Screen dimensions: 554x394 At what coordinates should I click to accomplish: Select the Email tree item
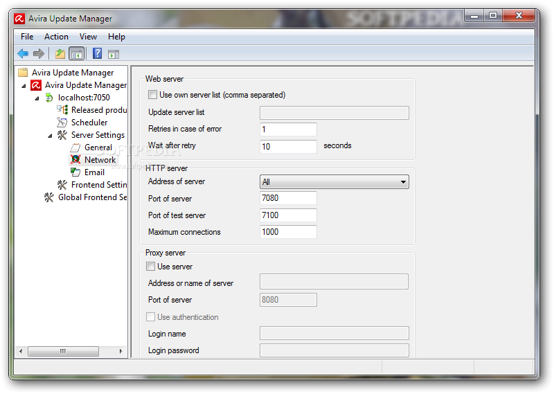(94, 172)
